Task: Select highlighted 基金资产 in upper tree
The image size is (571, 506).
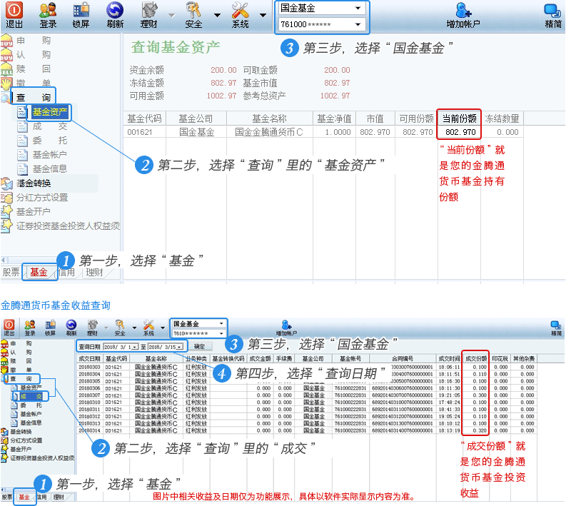Action: click(50, 112)
